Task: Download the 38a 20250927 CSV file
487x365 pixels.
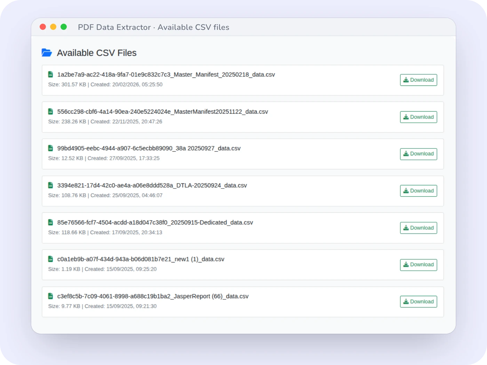Action: (x=418, y=154)
